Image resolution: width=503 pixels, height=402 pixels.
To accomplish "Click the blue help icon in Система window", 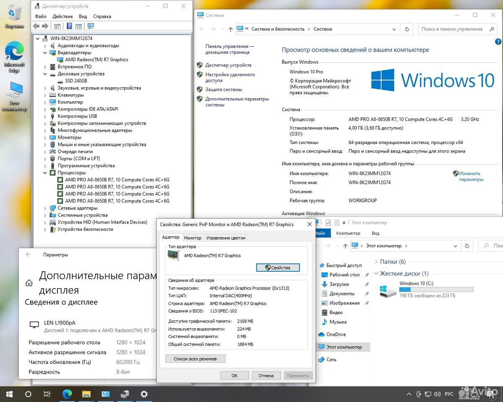I will click(x=498, y=42).
